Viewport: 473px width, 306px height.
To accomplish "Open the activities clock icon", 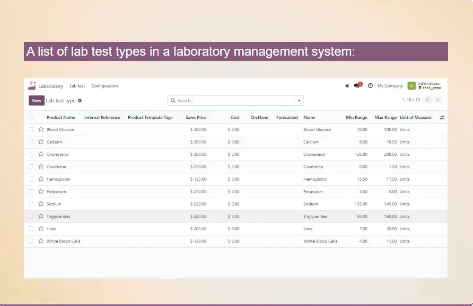I will tap(370, 85).
